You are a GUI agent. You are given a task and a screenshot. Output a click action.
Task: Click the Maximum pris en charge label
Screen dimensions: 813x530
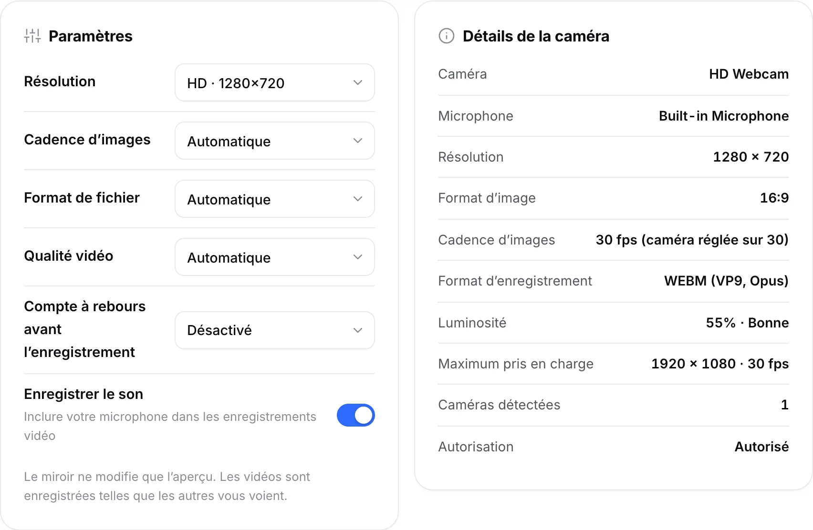click(516, 364)
